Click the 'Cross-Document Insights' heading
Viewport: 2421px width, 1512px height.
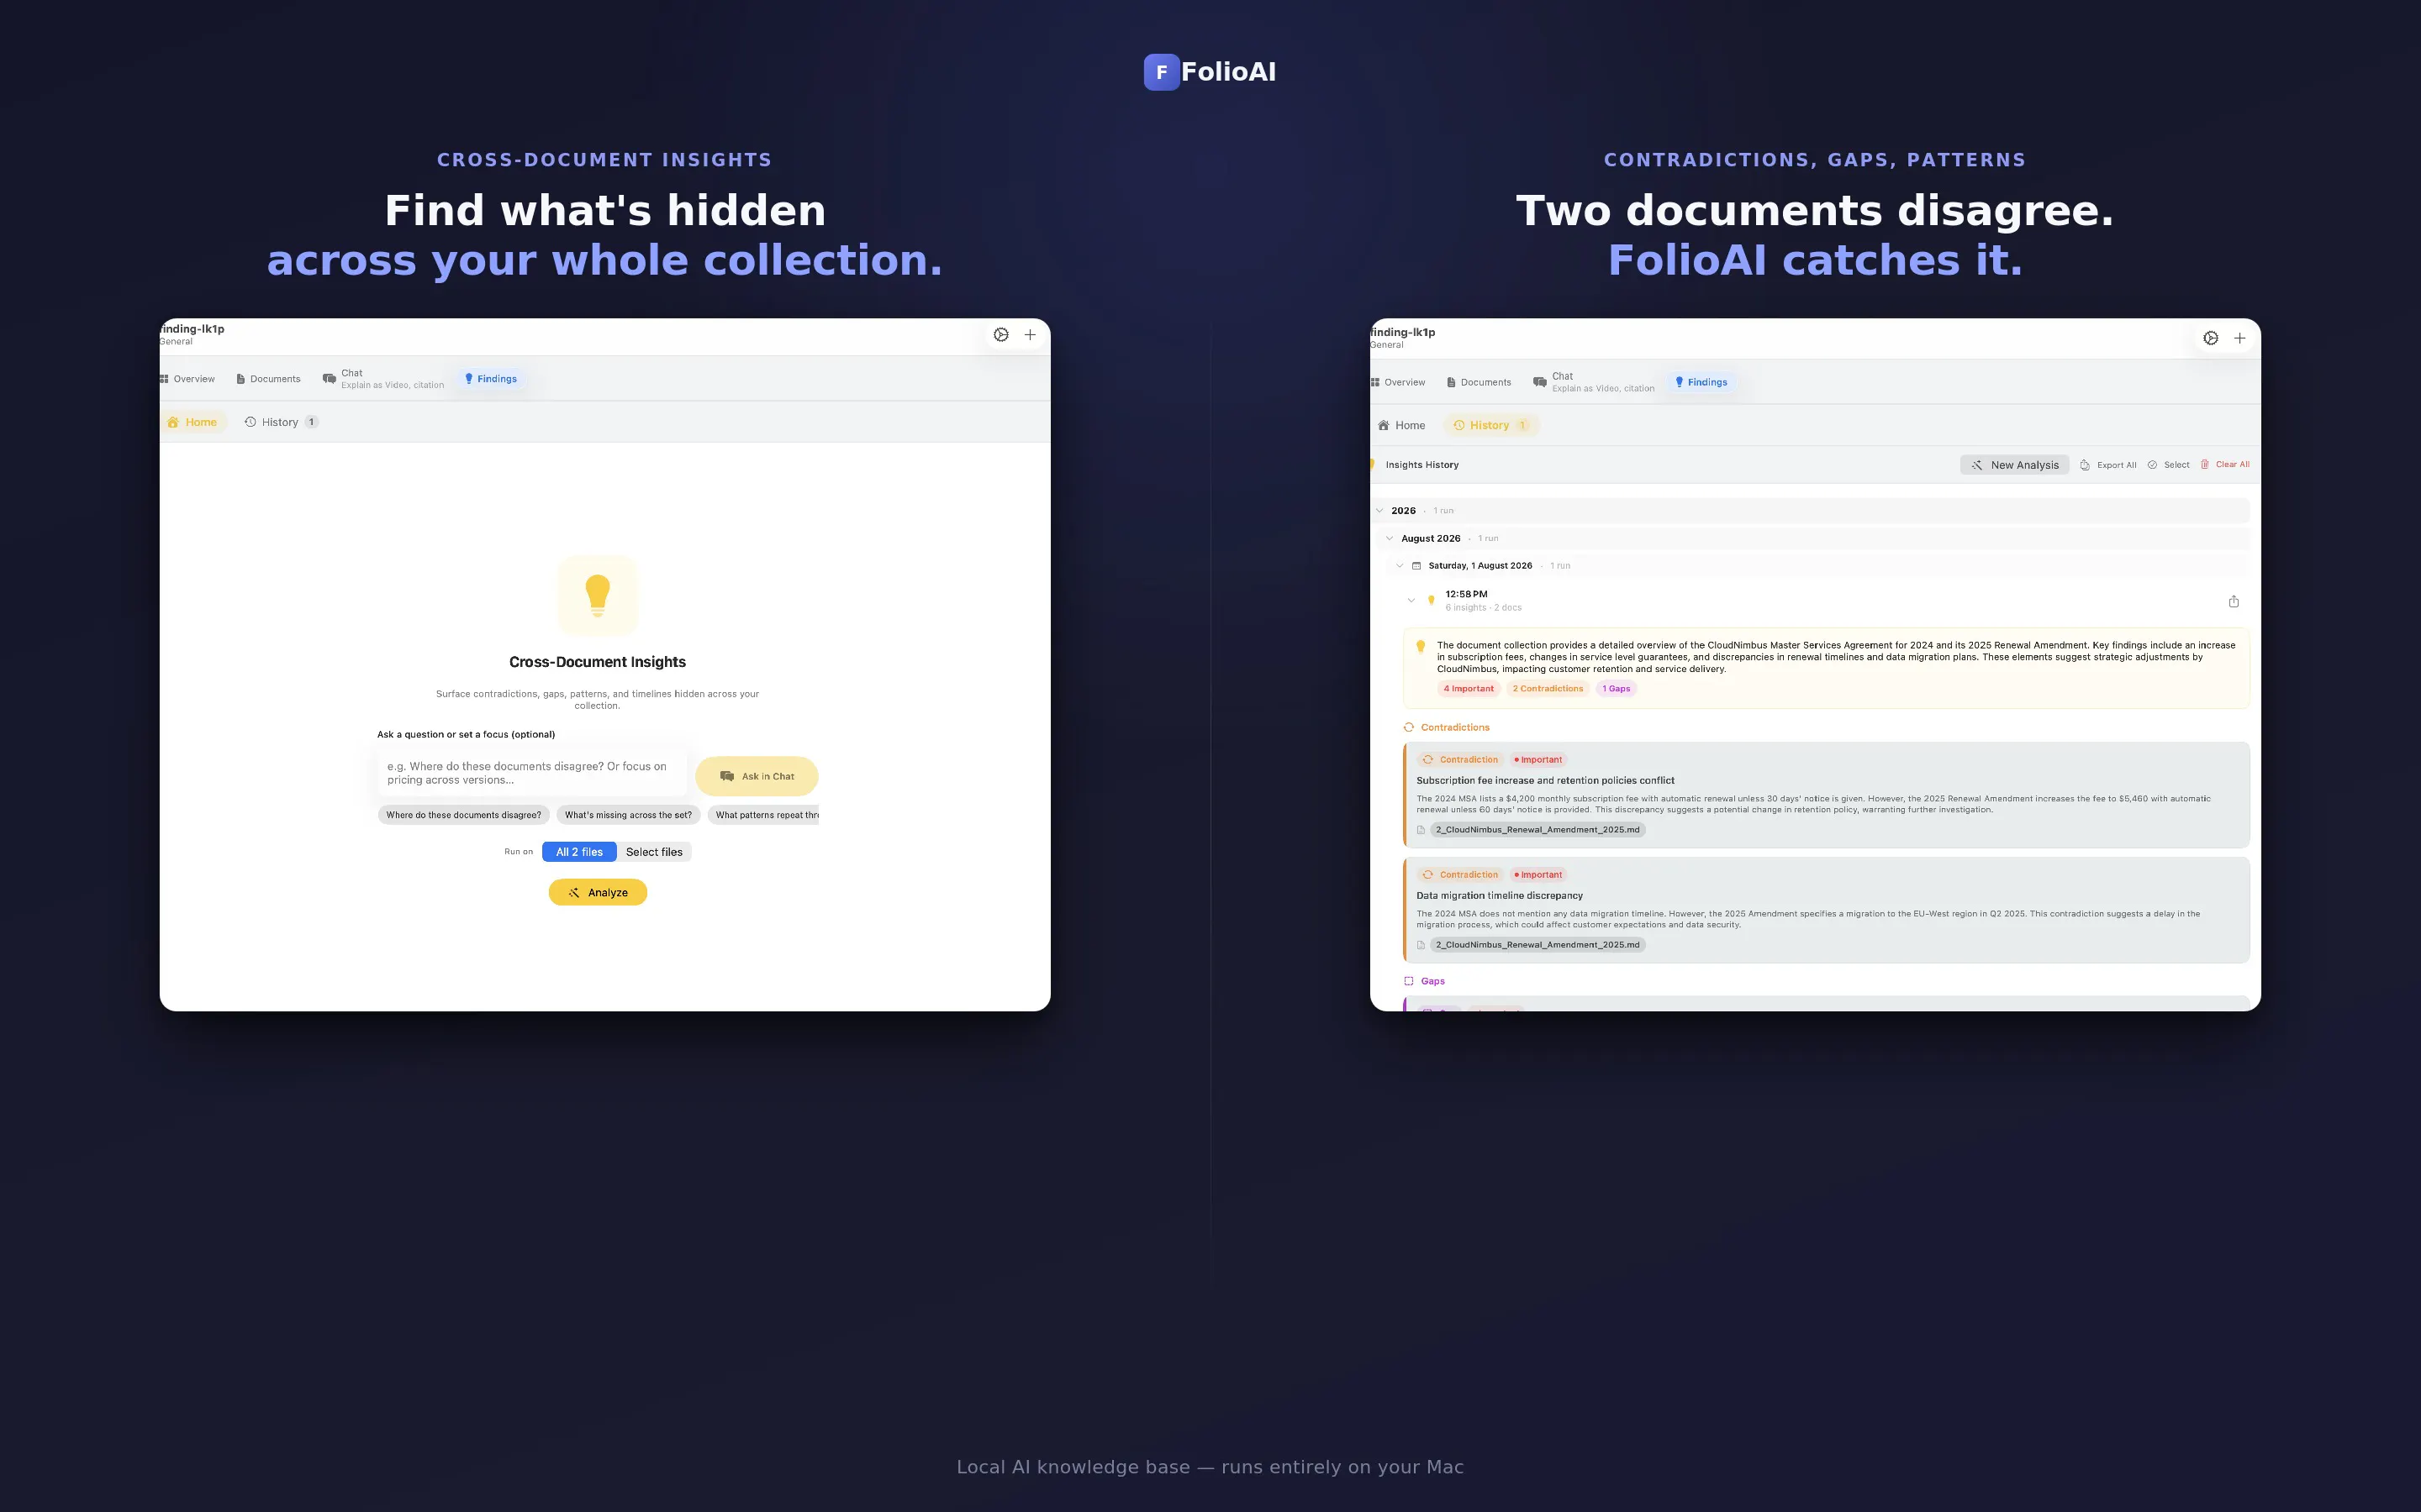[597, 662]
